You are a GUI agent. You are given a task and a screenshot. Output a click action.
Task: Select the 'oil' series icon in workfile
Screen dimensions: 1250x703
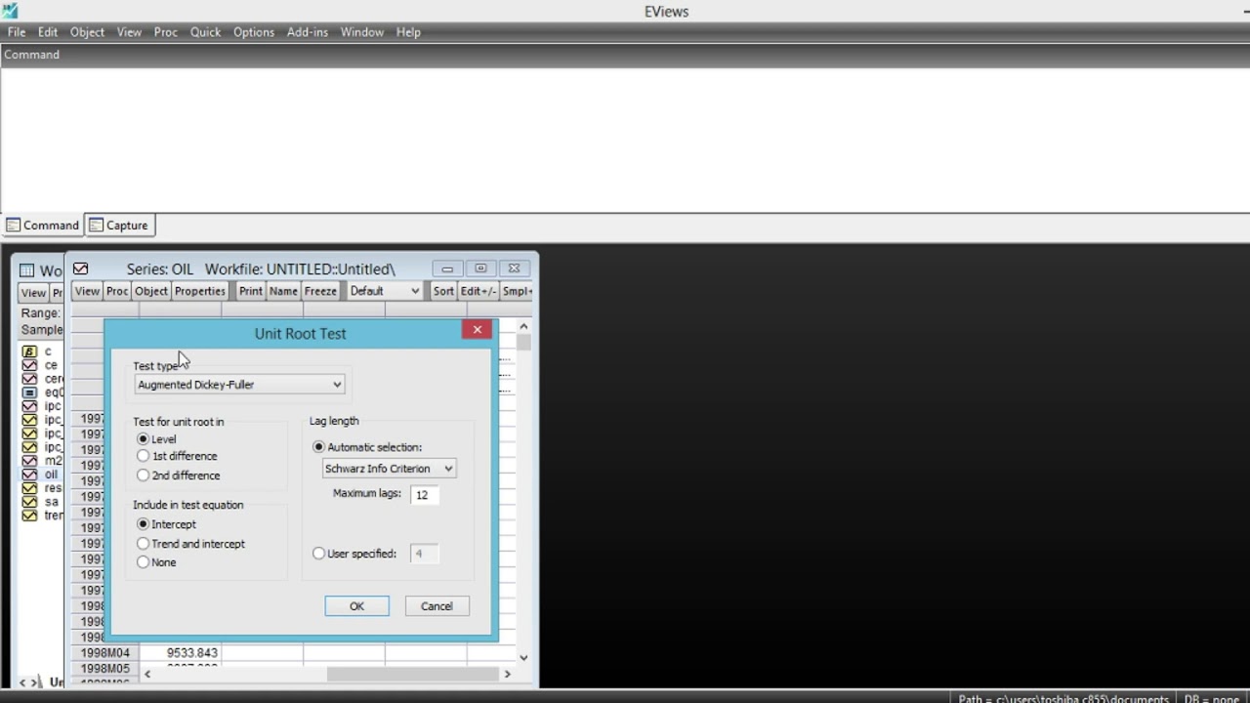click(x=29, y=475)
